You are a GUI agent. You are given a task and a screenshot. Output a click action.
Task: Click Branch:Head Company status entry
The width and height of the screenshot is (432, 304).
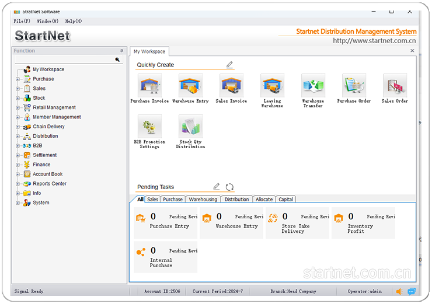click(293, 291)
